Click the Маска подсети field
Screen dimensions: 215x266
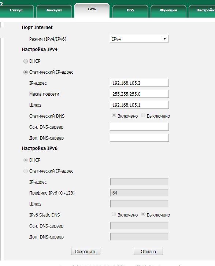click(x=139, y=94)
